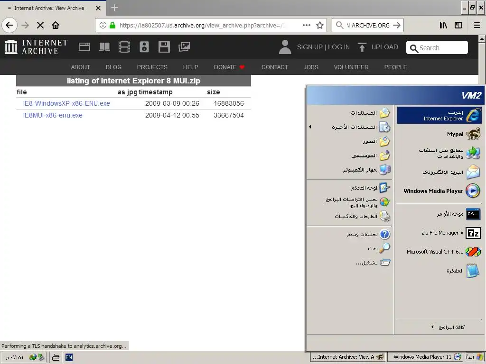Open a new browser tab

click(114, 8)
